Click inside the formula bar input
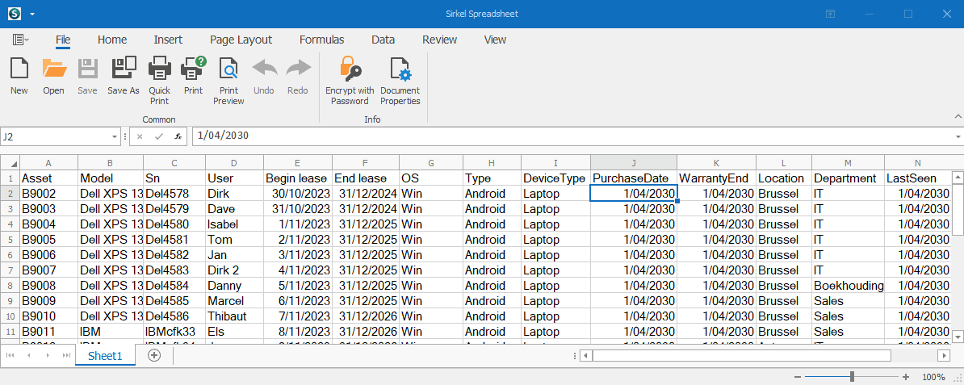The height and width of the screenshot is (385, 964). click(x=572, y=136)
